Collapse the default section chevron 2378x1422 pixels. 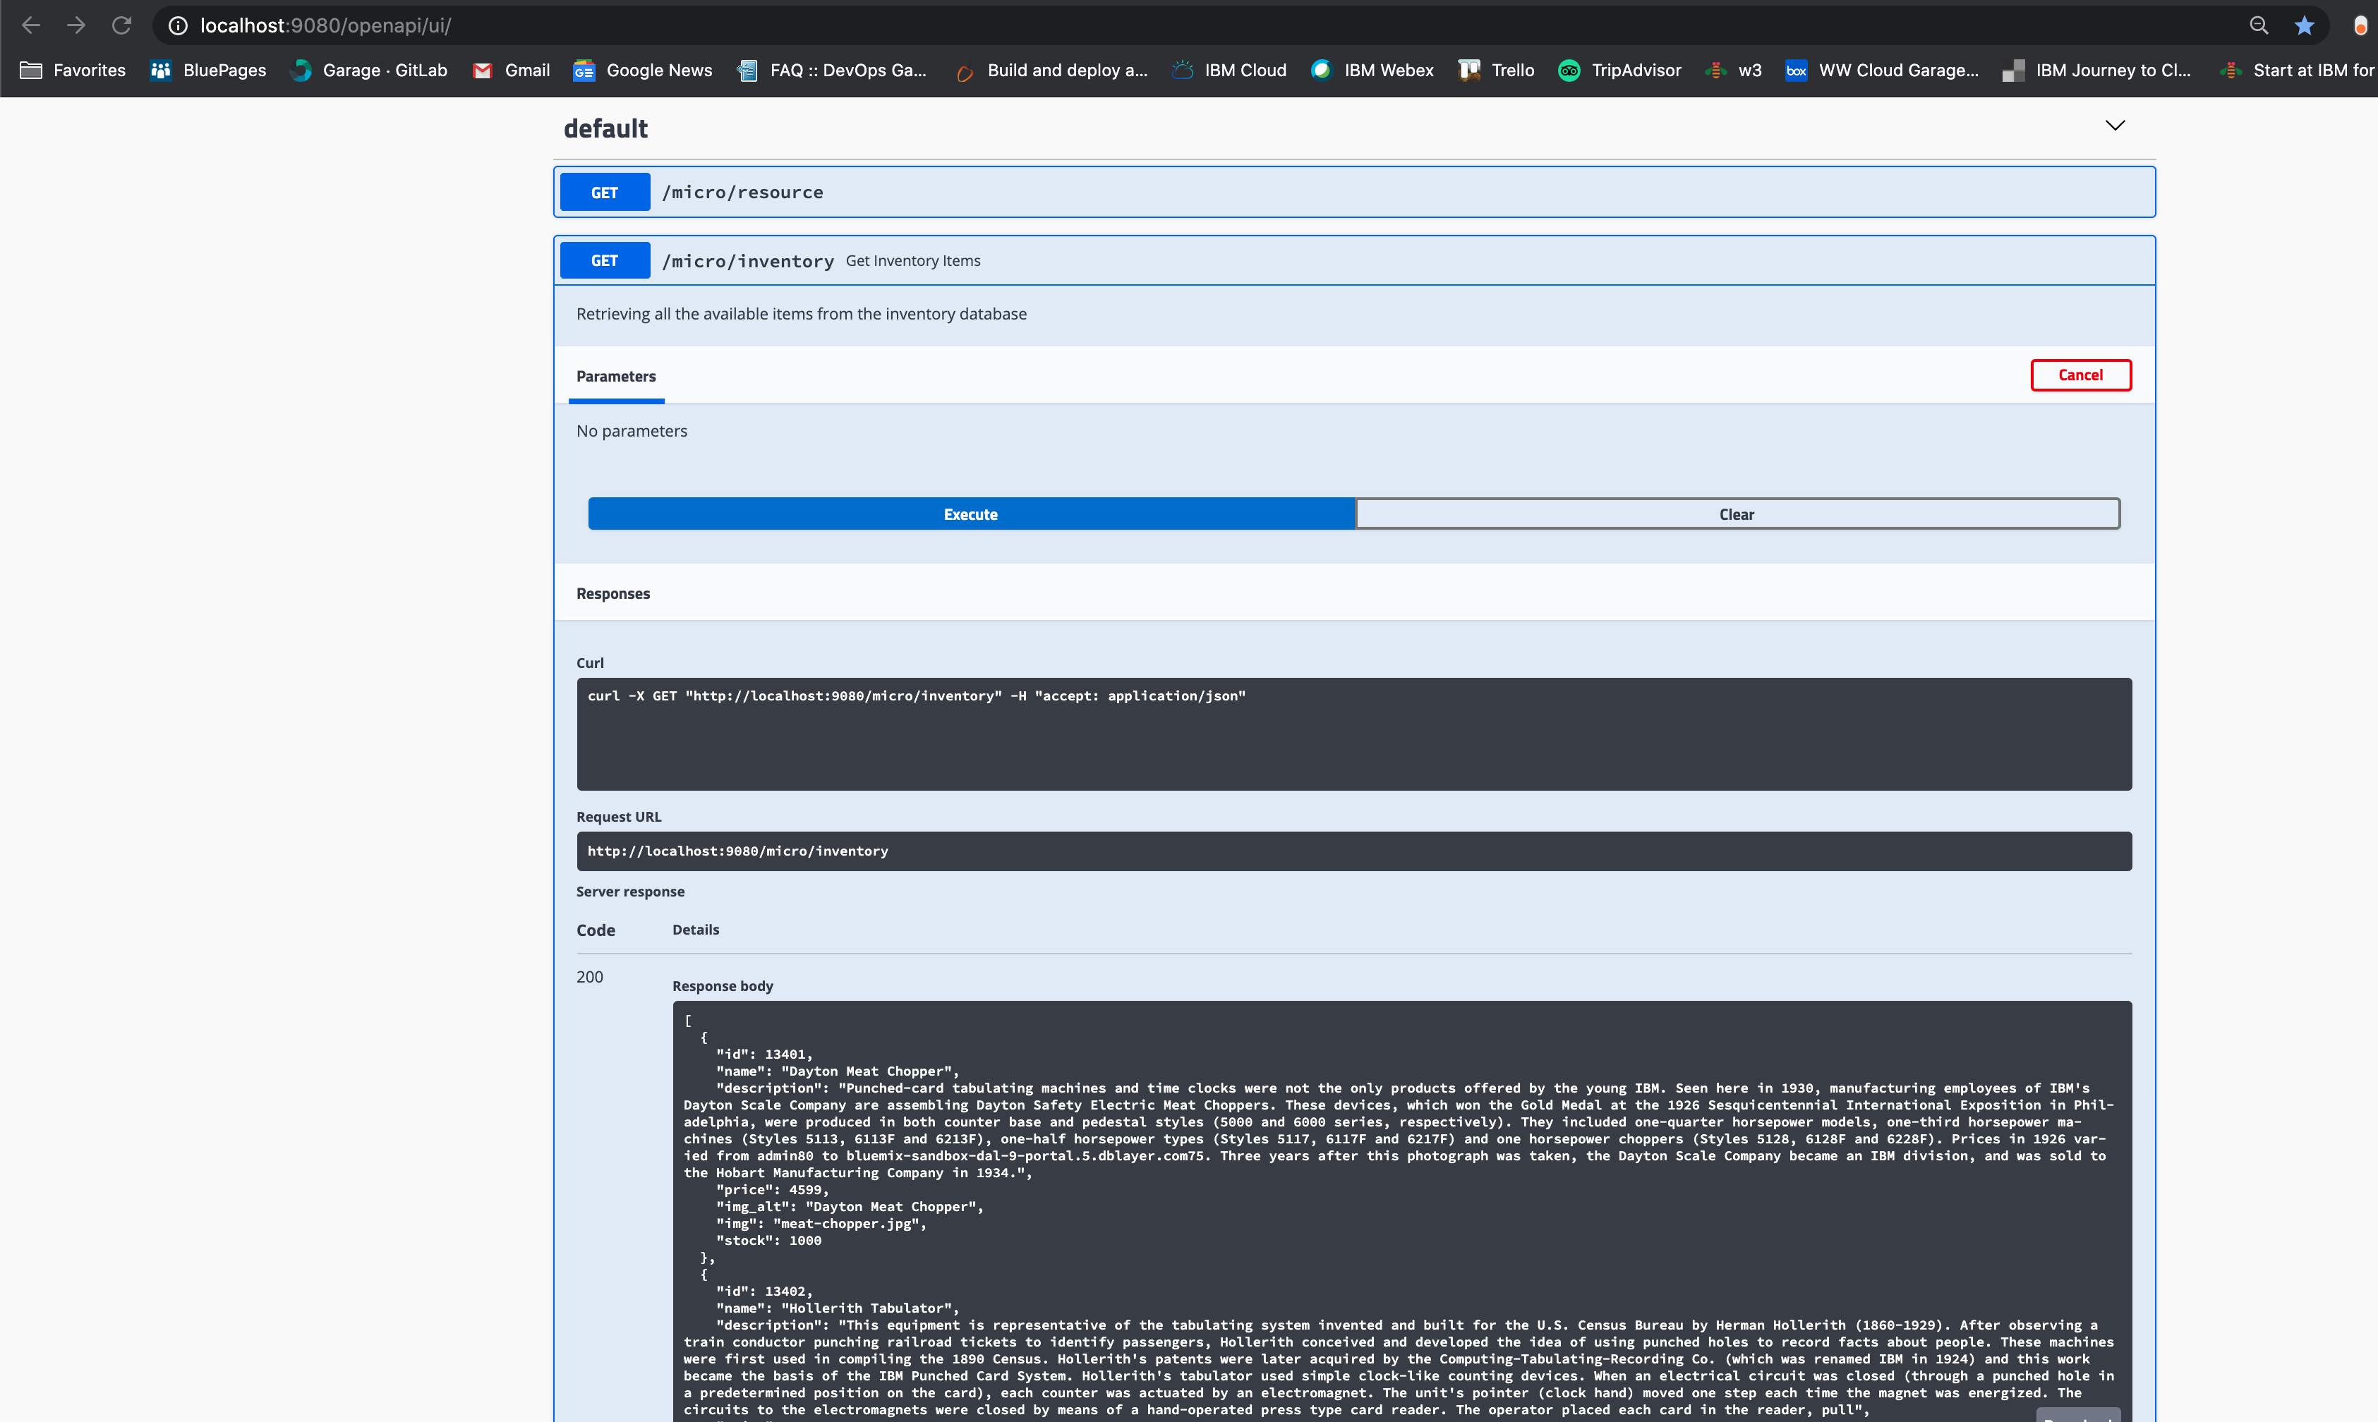point(2114,126)
